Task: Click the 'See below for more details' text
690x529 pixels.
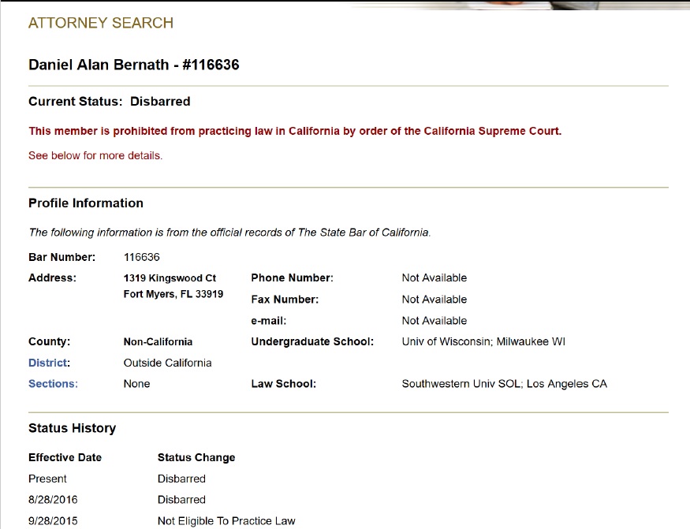Action: pyautogui.click(x=95, y=155)
